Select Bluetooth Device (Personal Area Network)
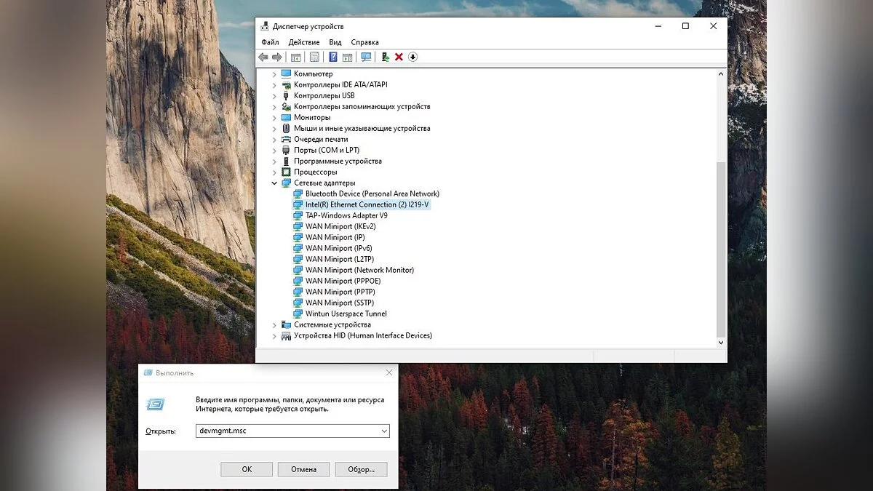 click(x=372, y=193)
